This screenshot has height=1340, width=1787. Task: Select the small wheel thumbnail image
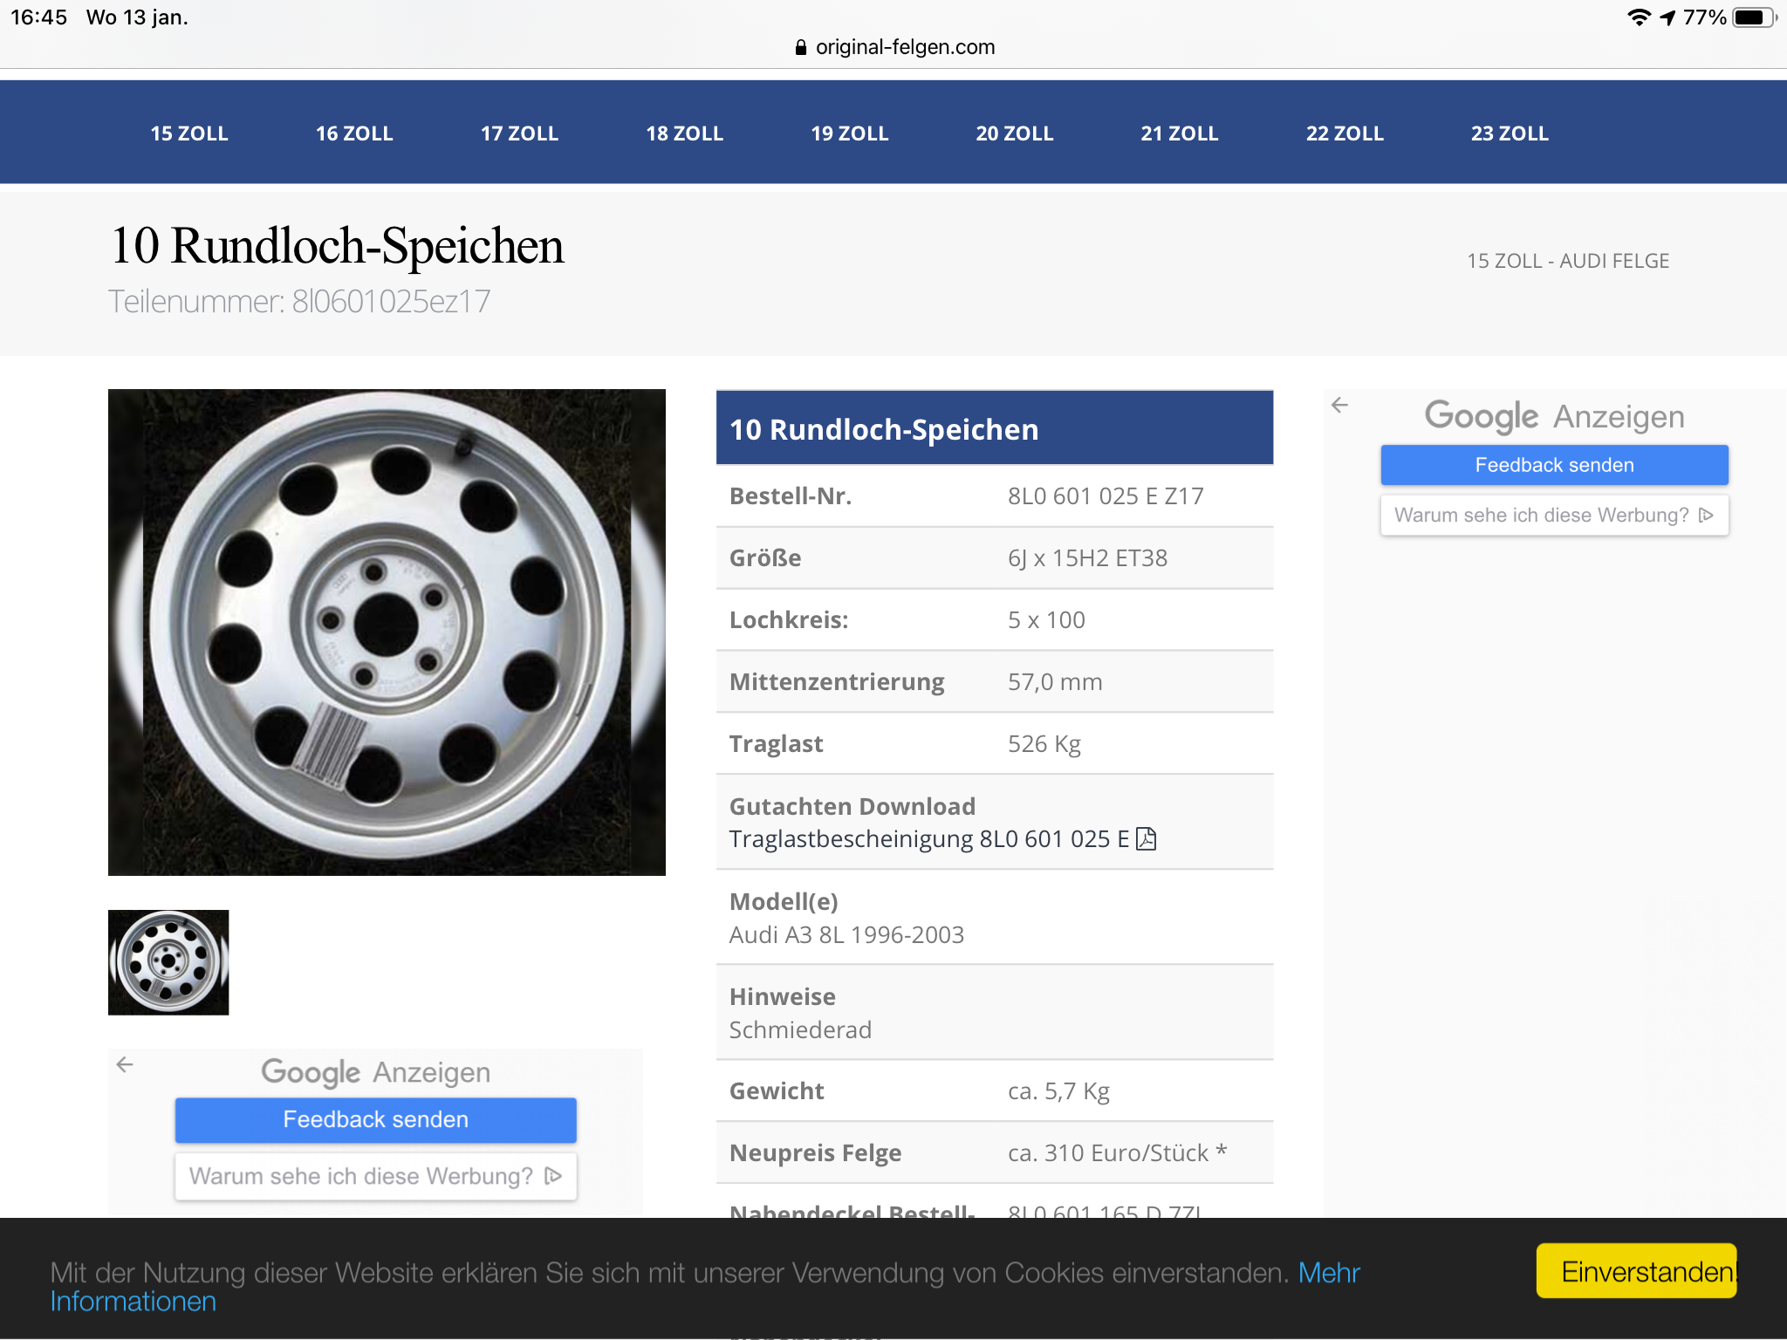168,962
